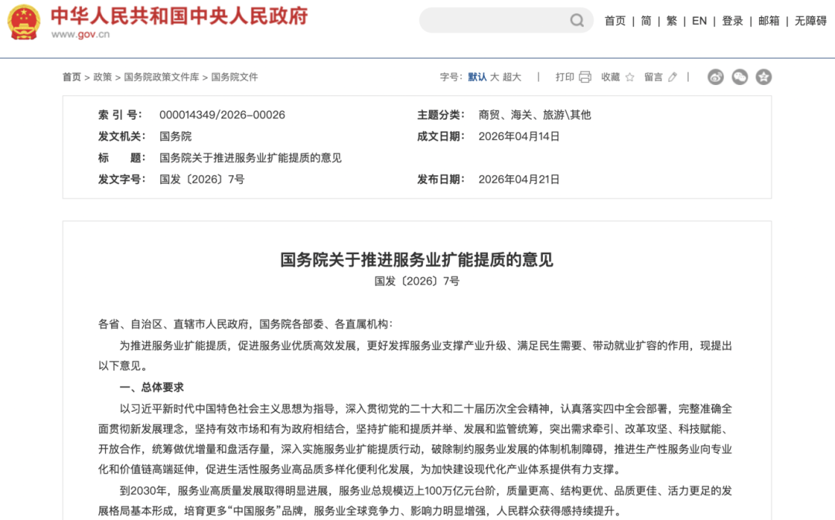The image size is (835, 520).
Task: Share the page to WeChat
Action: click(x=740, y=77)
